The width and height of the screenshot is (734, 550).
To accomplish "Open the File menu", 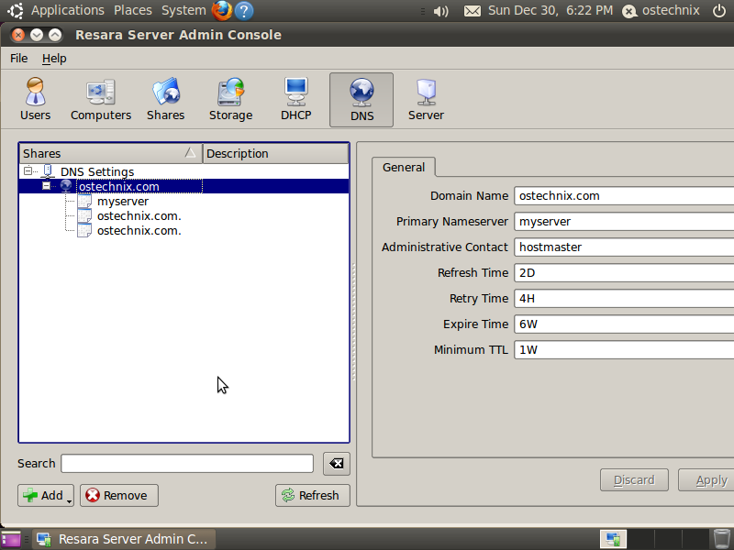I will 18,59.
